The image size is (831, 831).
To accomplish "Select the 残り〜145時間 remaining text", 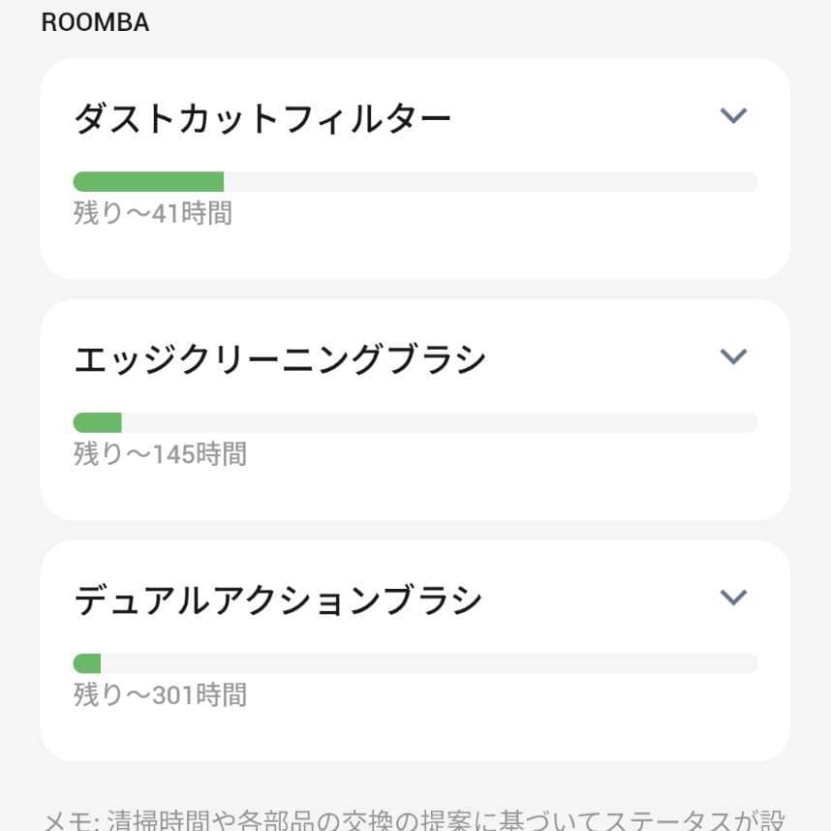I will (x=160, y=453).
